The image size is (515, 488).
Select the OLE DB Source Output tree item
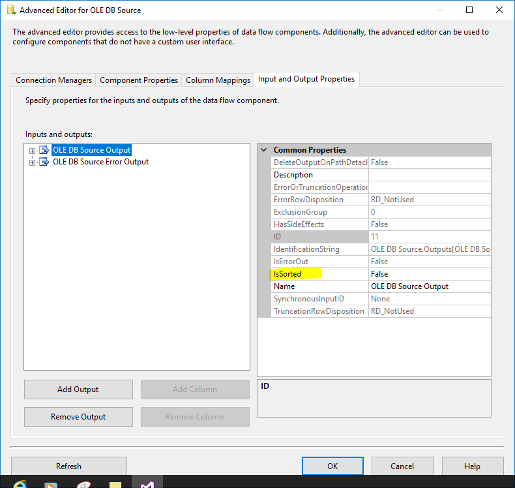point(92,150)
